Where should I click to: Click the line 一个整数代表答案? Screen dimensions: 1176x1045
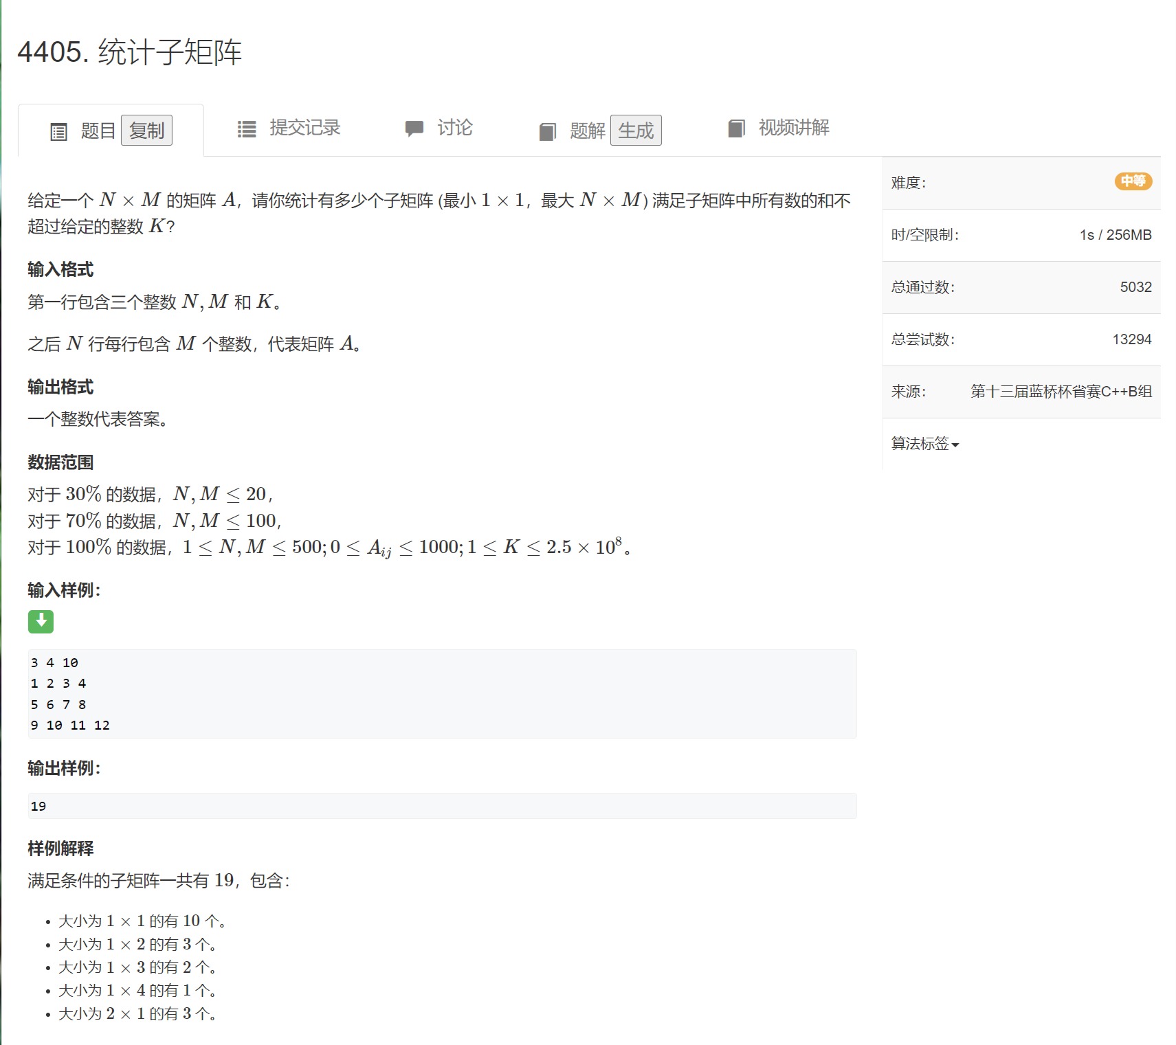(x=98, y=419)
